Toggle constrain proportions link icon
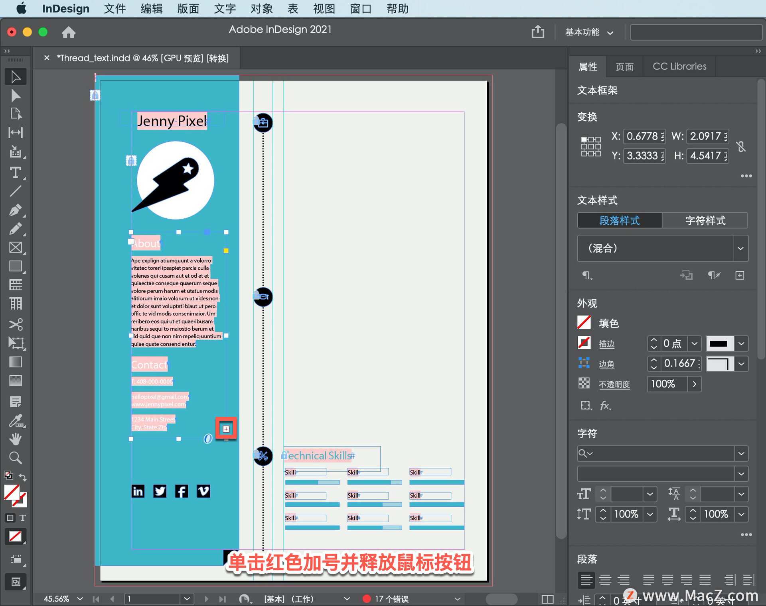This screenshot has width=766, height=606. click(x=741, y=147)
